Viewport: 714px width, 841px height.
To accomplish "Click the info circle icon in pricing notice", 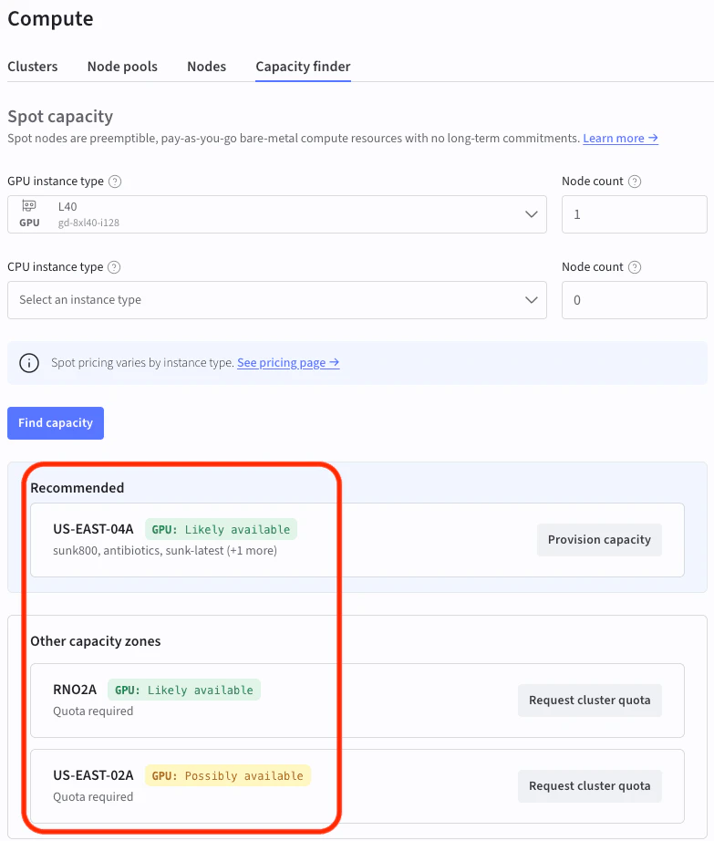I will [29, 363].
